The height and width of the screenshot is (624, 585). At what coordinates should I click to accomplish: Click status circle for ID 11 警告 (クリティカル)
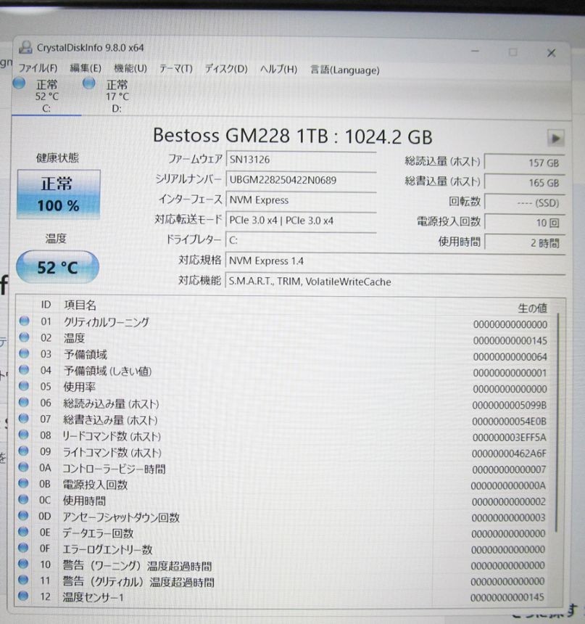tap(23, 580)
